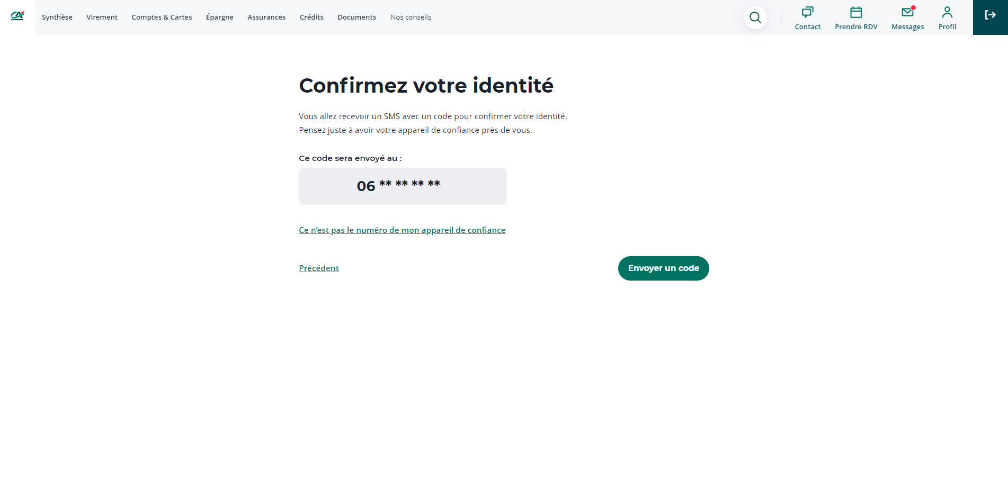Open the Messages envelope icon
This screenshot has width=1008, height=504.
click(x=907, y=12)
